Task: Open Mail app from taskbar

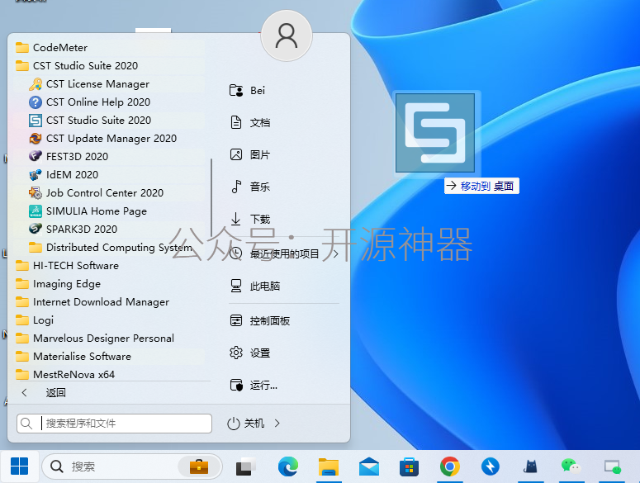Action: (x=369, y=466)
